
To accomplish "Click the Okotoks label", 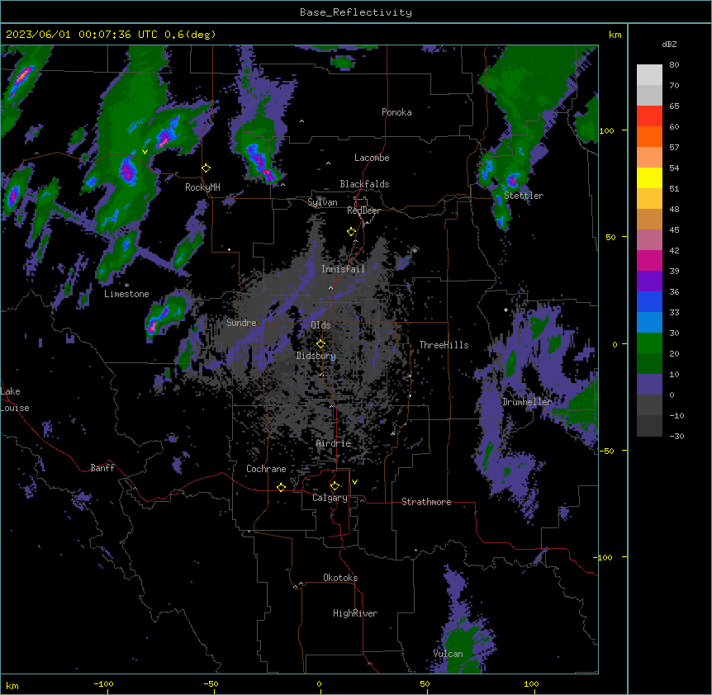I will click(340, 578).
